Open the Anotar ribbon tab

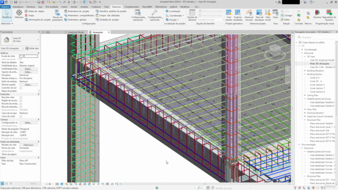click(x=74, y=7)
